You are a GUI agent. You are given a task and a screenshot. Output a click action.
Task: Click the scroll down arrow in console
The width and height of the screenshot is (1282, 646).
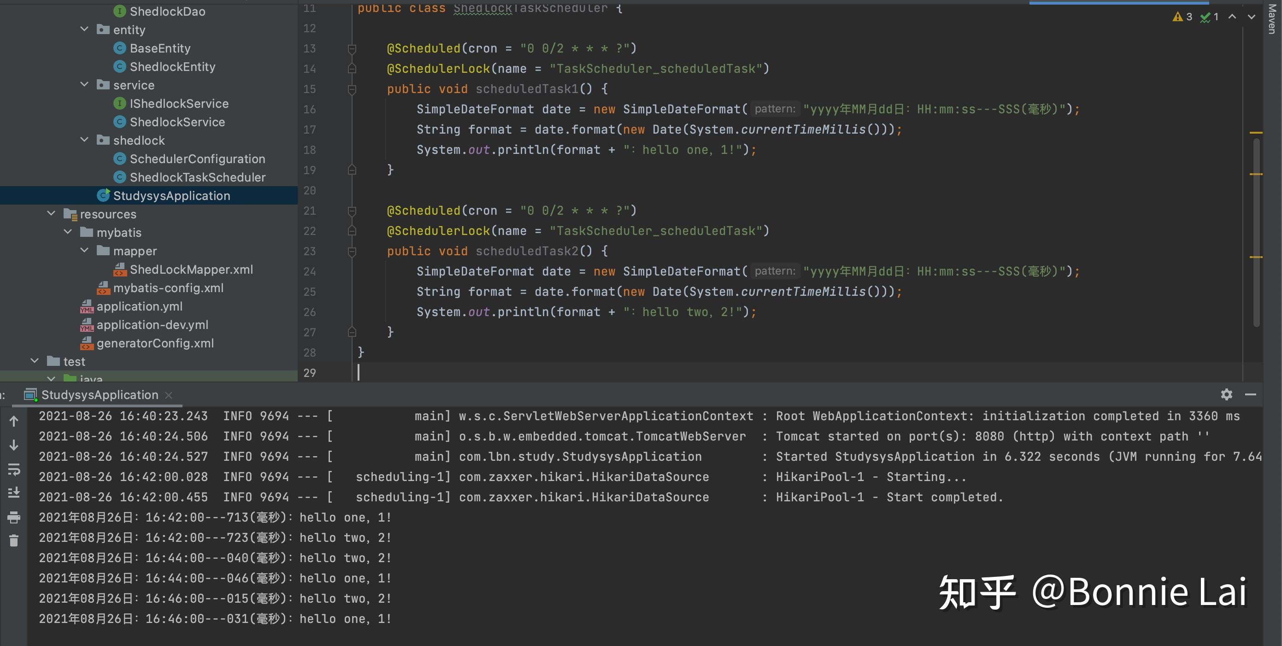coord(14,445)
